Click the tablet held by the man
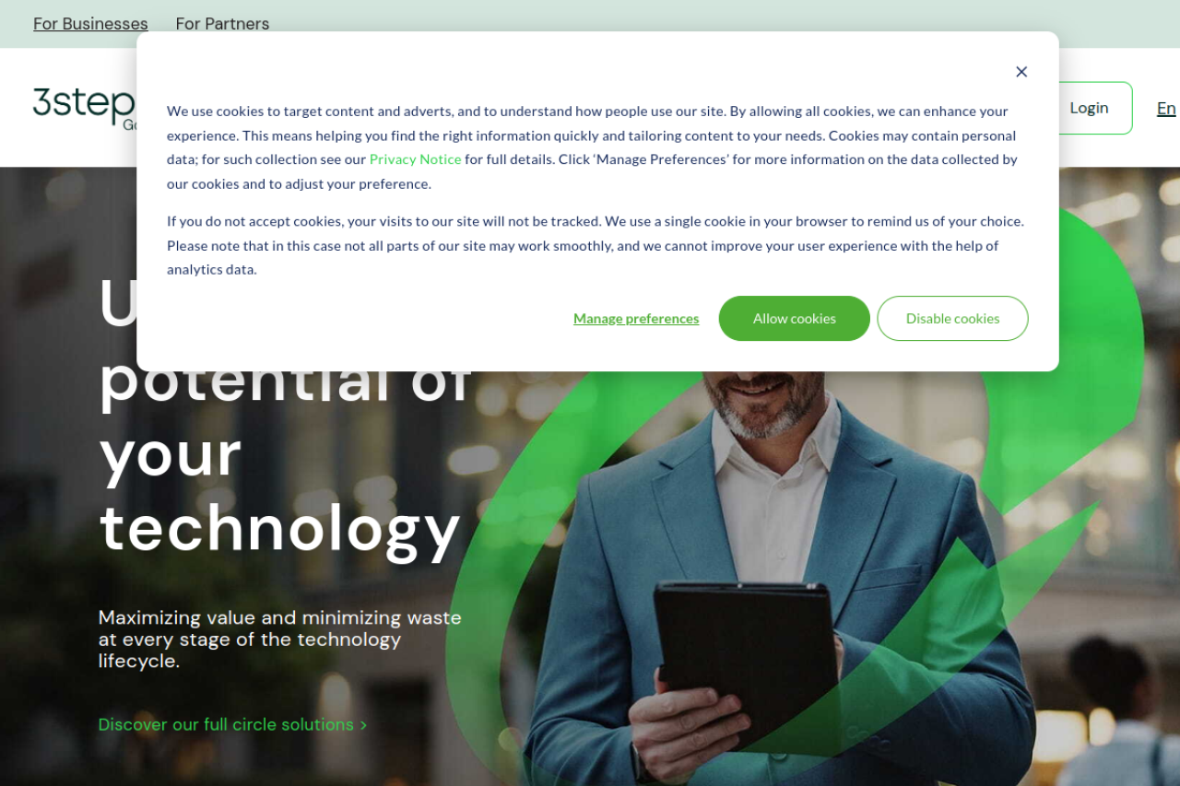This screenshot has width=1180, height=786. [747, 652]
